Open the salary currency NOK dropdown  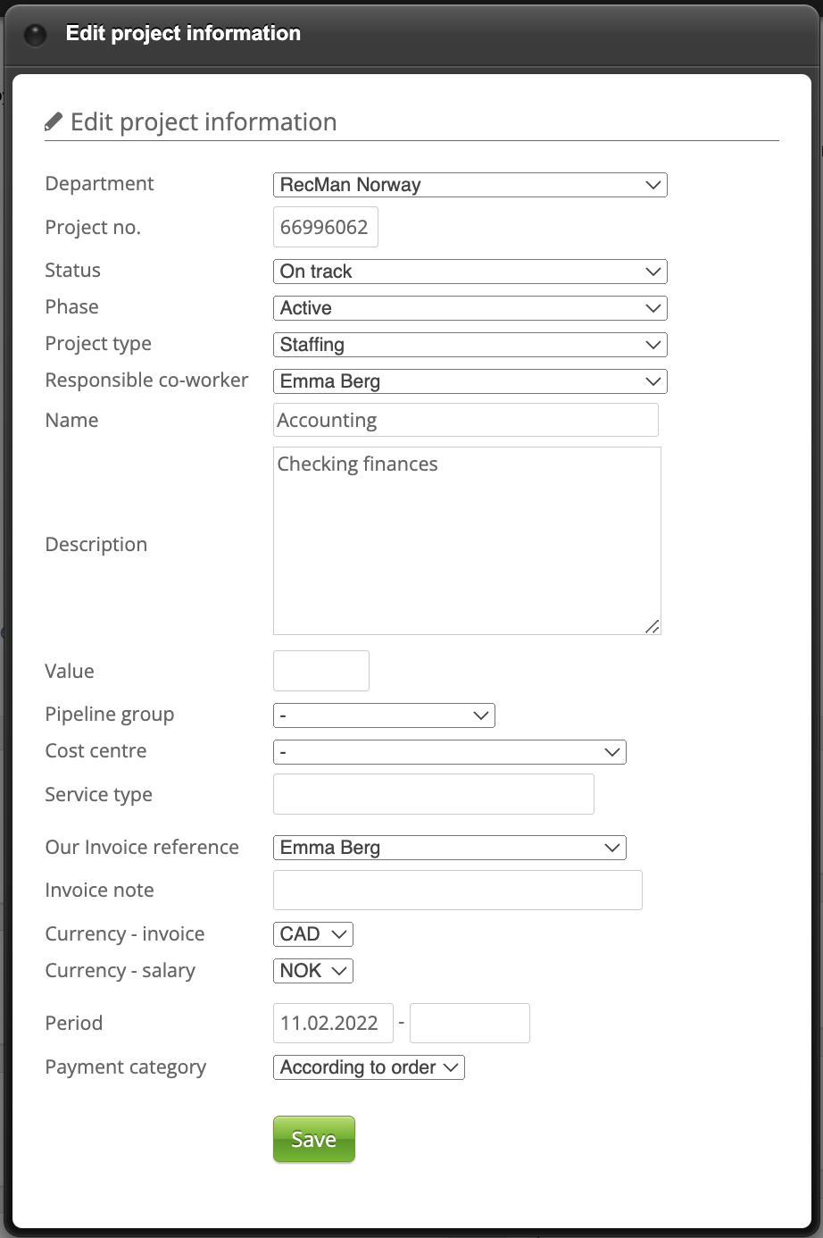312,971
